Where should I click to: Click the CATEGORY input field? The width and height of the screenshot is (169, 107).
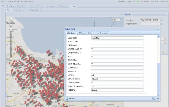click(117, 45)
